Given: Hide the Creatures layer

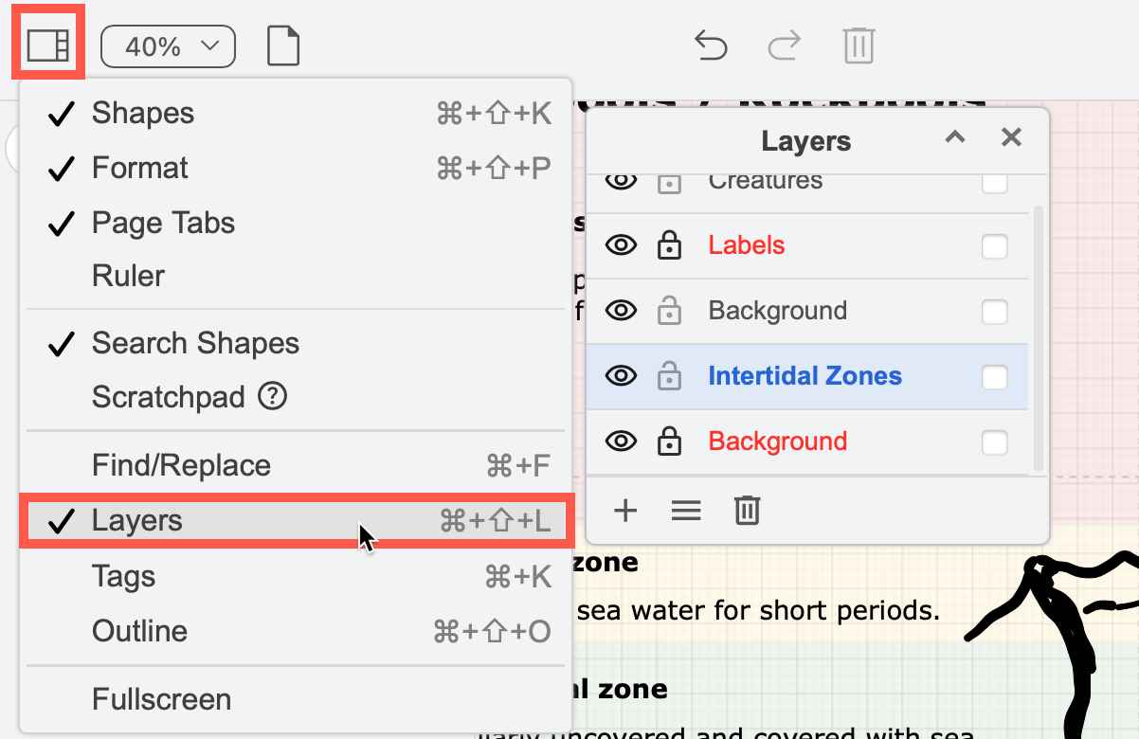Looking at the screenshot, I should click(621, 180).
